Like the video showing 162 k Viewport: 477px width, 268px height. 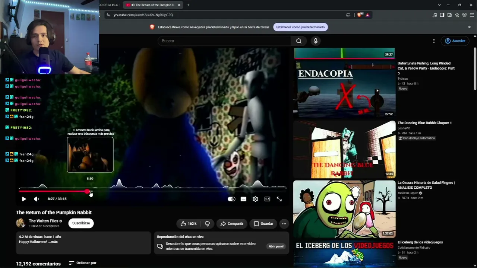(x=189, y=224)
